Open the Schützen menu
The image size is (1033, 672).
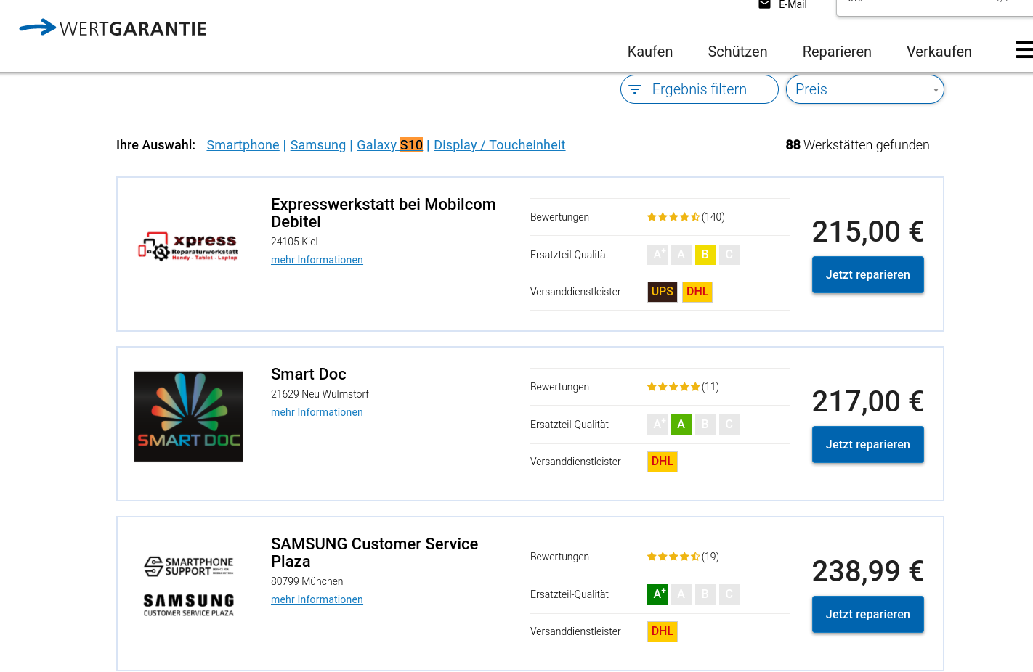tap(737, 52)
